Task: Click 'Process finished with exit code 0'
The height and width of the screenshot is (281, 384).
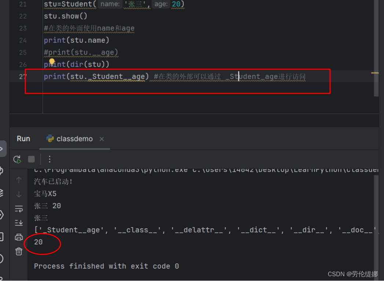Action: click(106, 266)
